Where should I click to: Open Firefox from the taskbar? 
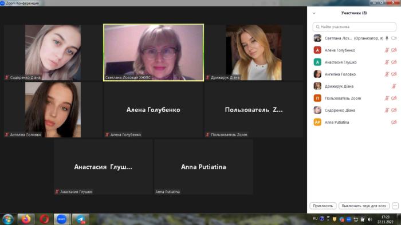(26, 219)
